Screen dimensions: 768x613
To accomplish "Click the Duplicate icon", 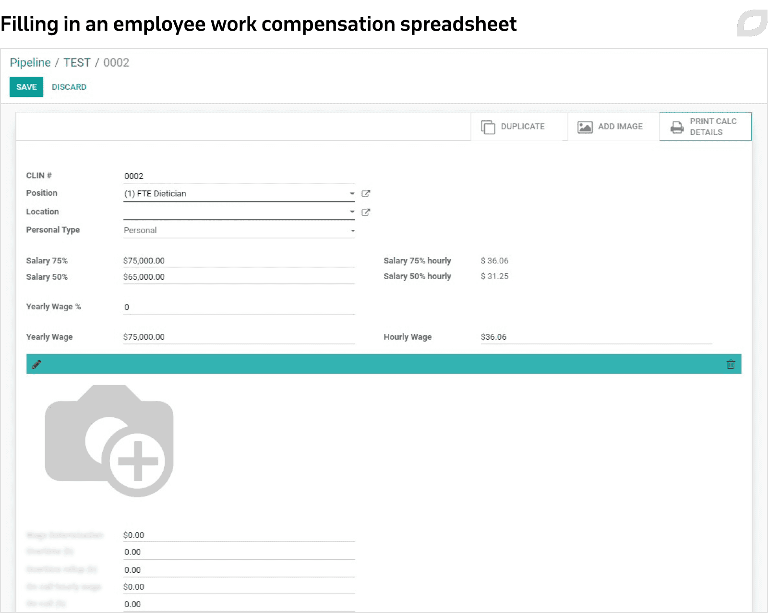I will pos(488,127).
